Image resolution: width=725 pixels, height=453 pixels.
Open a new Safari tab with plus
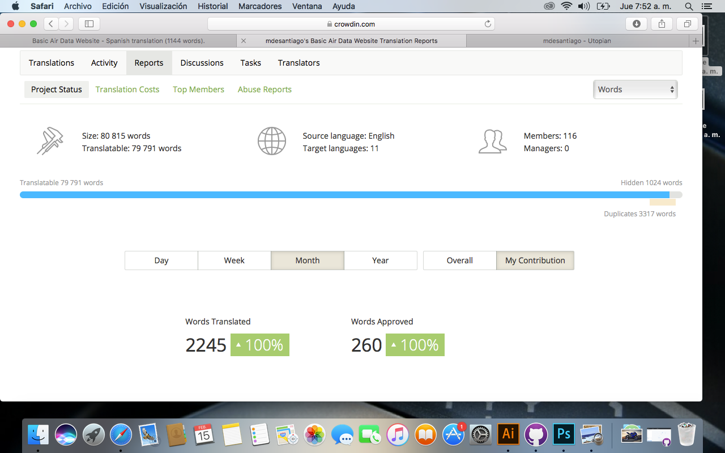point(696,41)
